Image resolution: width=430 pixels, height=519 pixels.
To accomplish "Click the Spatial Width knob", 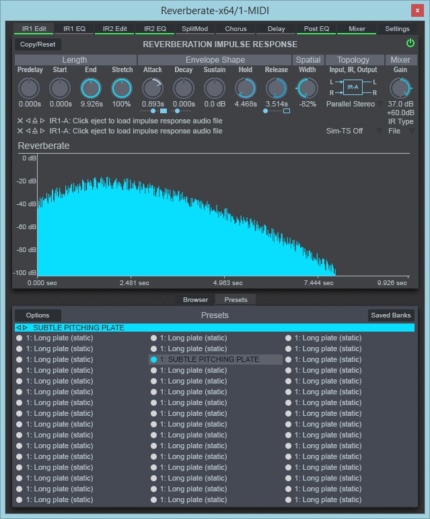I will pyautogui.click(x=307, y=88).
